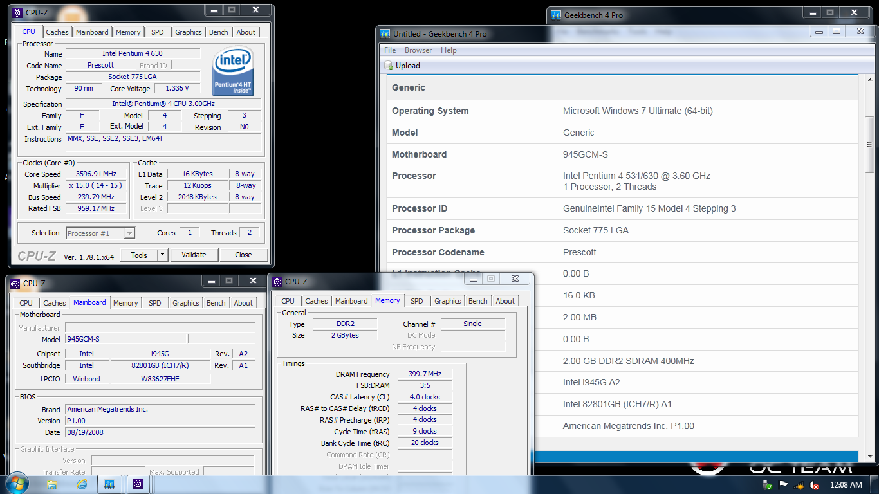Image resolution: width=879 pixels, height=494 pixels.
Task: Click the Core Voltage value 1.336 V
Action: click(178, 89)
